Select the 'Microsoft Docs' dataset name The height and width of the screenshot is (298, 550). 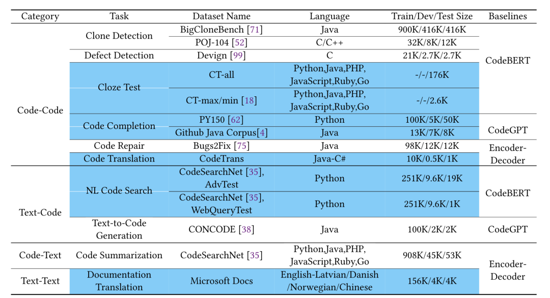(222, 281)
